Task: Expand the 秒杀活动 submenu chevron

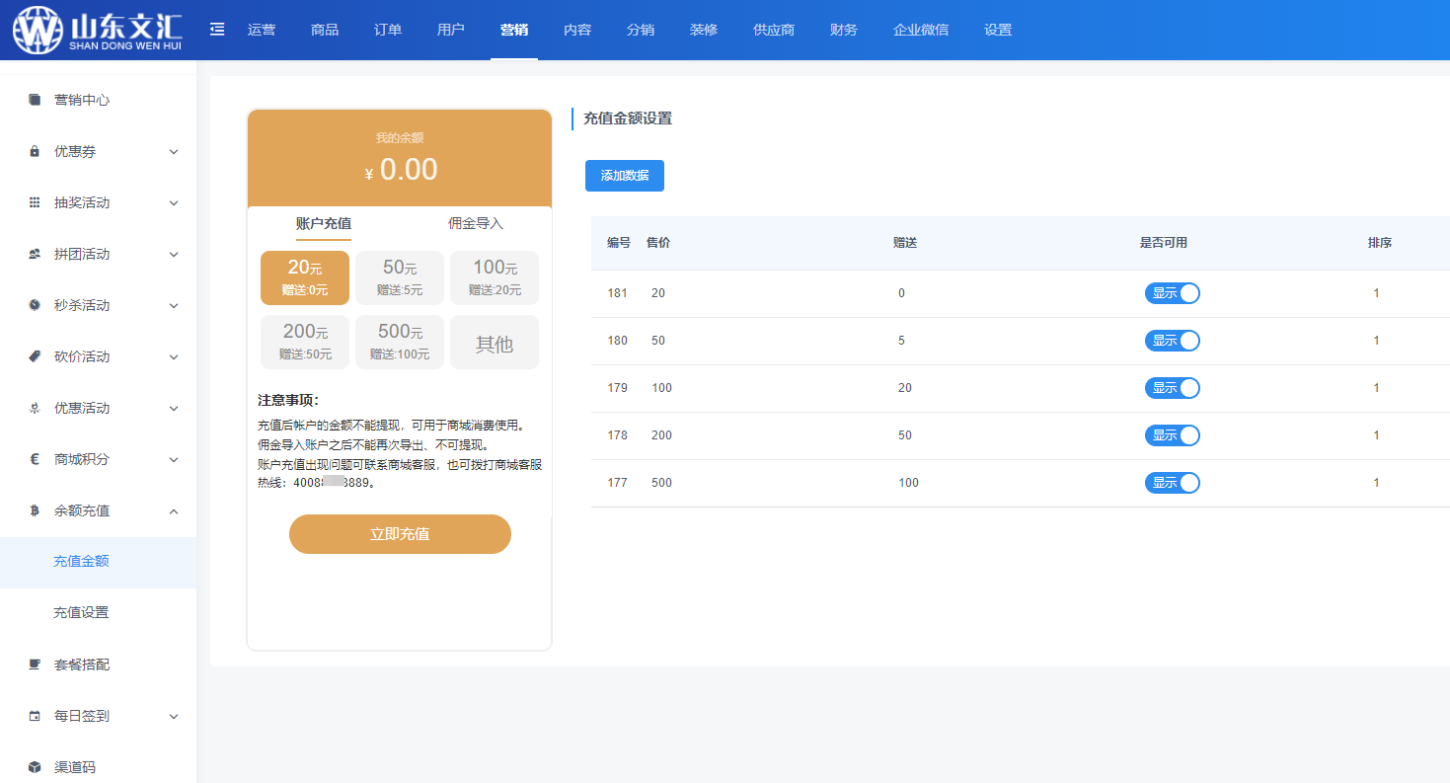Action: click(174, 306)
